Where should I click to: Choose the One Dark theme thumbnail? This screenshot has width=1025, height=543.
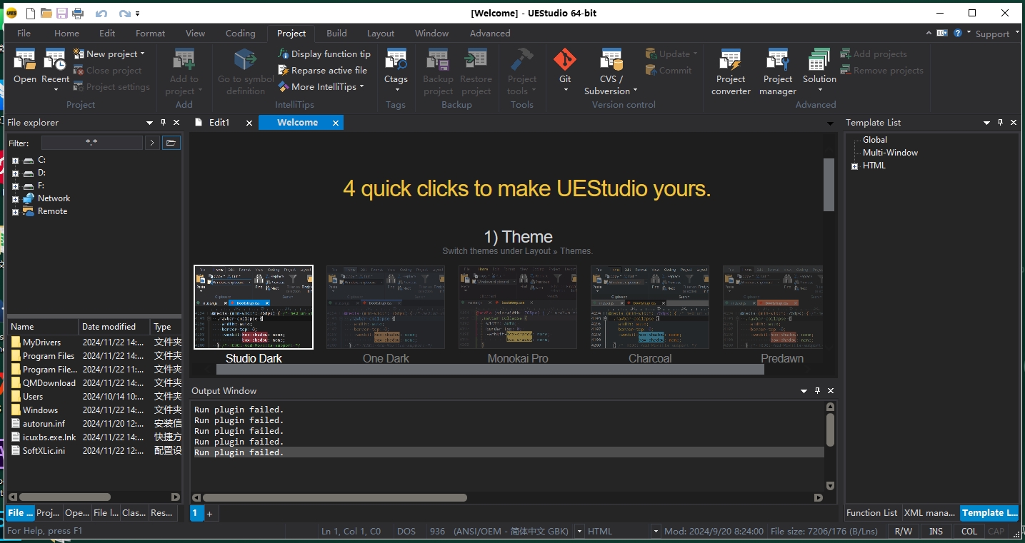point(386,308)
